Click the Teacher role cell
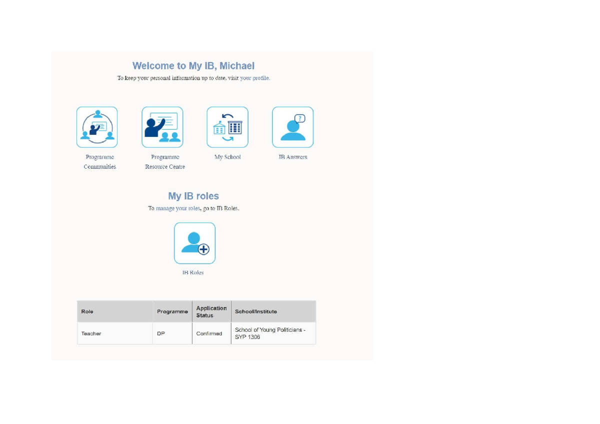This screenshot has width=600, height=424. pos(115,334)
